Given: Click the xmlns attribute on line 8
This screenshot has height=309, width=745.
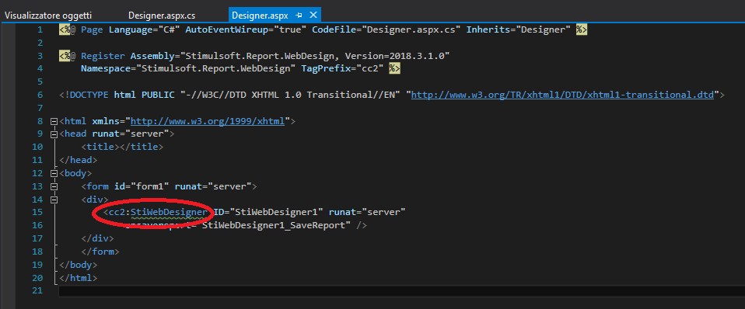Looking at the screenshot, I should [106, 122].
